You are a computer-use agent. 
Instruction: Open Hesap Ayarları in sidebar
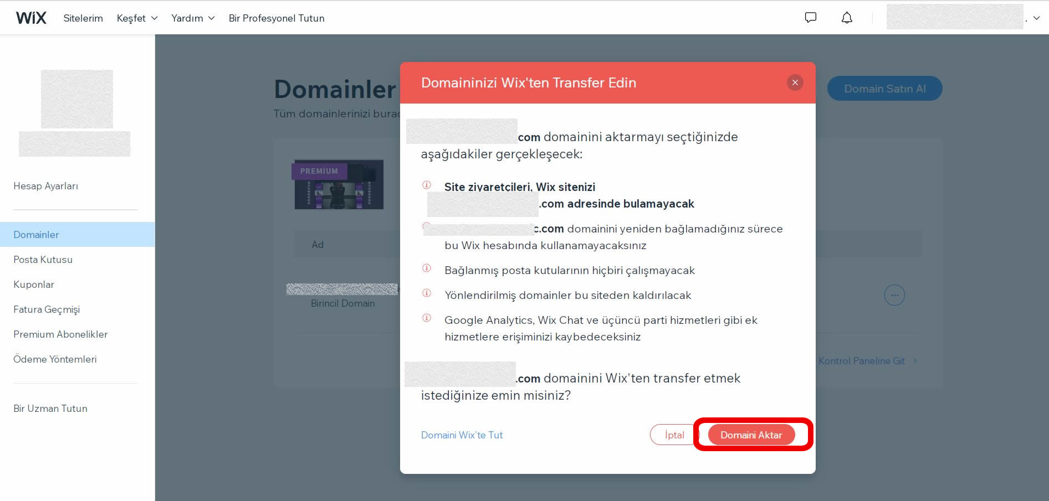point(45,186)
